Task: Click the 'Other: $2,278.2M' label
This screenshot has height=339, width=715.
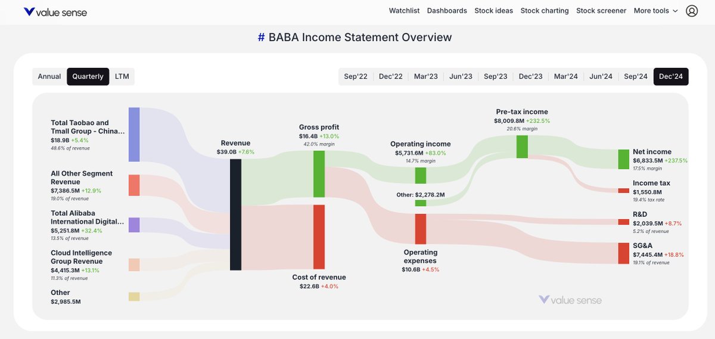Action: click(421, 195)
